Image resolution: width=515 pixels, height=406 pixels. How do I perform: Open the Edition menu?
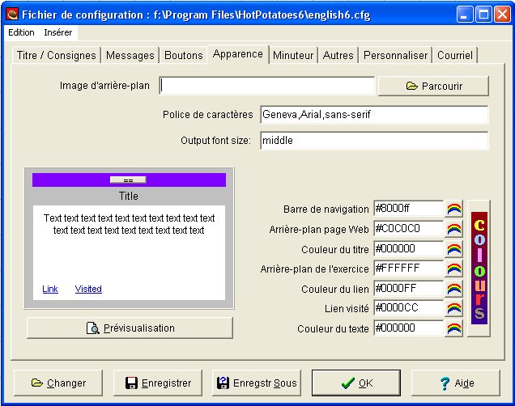coord(21,32)
